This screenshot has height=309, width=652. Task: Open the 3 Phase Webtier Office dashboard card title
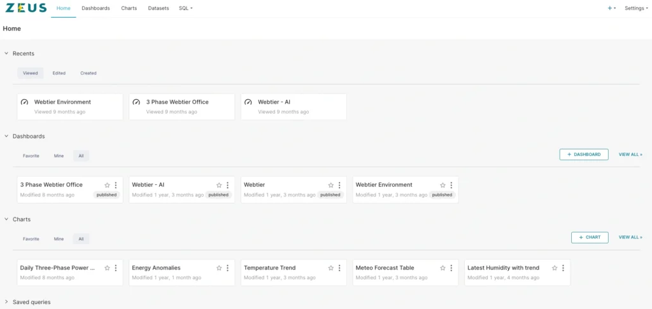tap(52, 185)
